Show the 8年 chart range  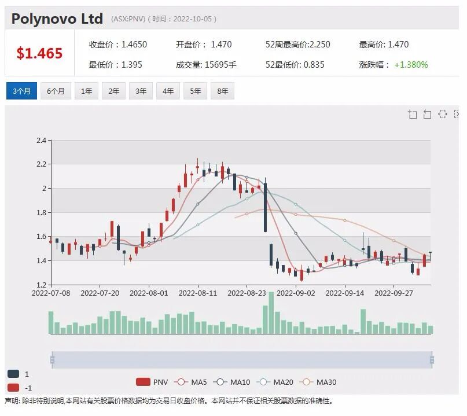point(222,91)
